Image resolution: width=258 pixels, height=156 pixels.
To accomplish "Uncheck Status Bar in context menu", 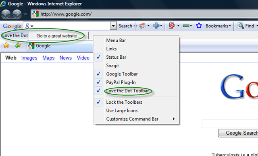I will tap(136, 57).
